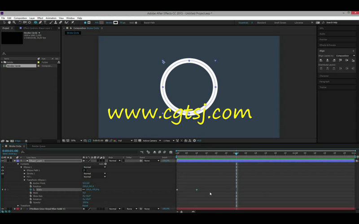Switch to the Render Queue tab
Image resolution: width=359 pixels, height=224 pixels.
click(39, 146)
